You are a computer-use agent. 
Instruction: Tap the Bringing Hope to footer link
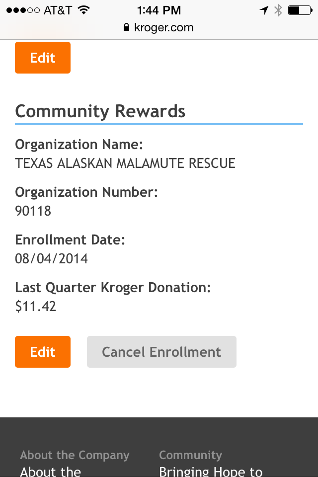click(x=210, y=471)
